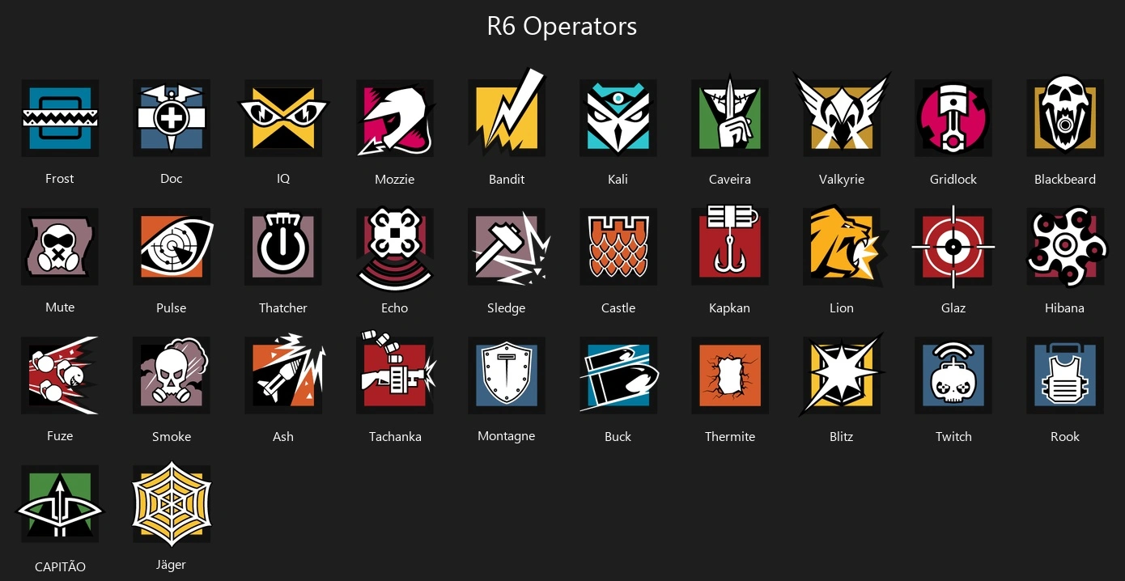This screenshot has height=581, width=1125.
Task: Click the Caveira dagger icon
Action: click(x=730, y=117)
